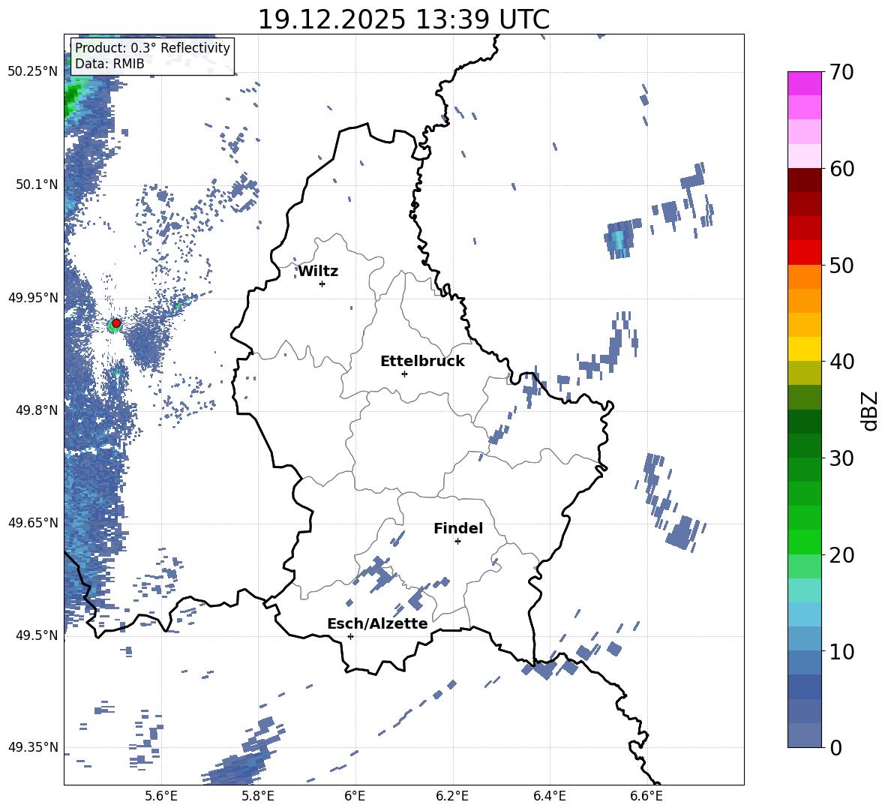Viewport: 888px width, 811px height.
Task: Click the Data: RMIB text
Action: [x=109, y=64]
